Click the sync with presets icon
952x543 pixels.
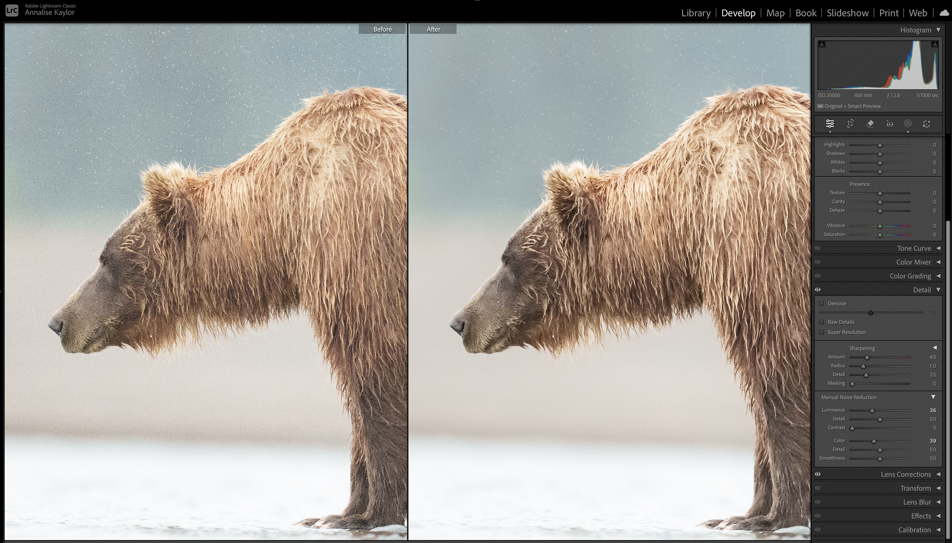tap(927, 124)
